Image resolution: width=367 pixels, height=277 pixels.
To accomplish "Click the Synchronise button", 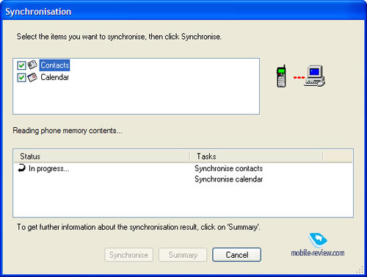I will (x=128, y=255).
